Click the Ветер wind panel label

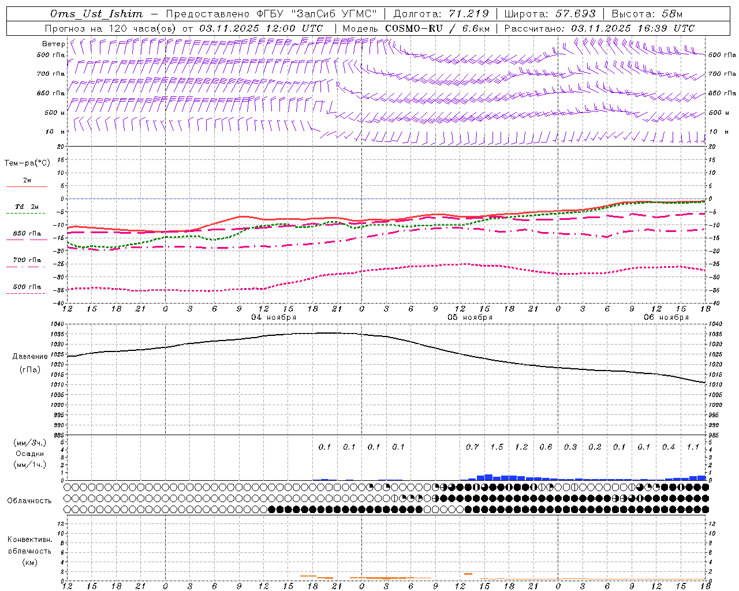coord(54,44)
